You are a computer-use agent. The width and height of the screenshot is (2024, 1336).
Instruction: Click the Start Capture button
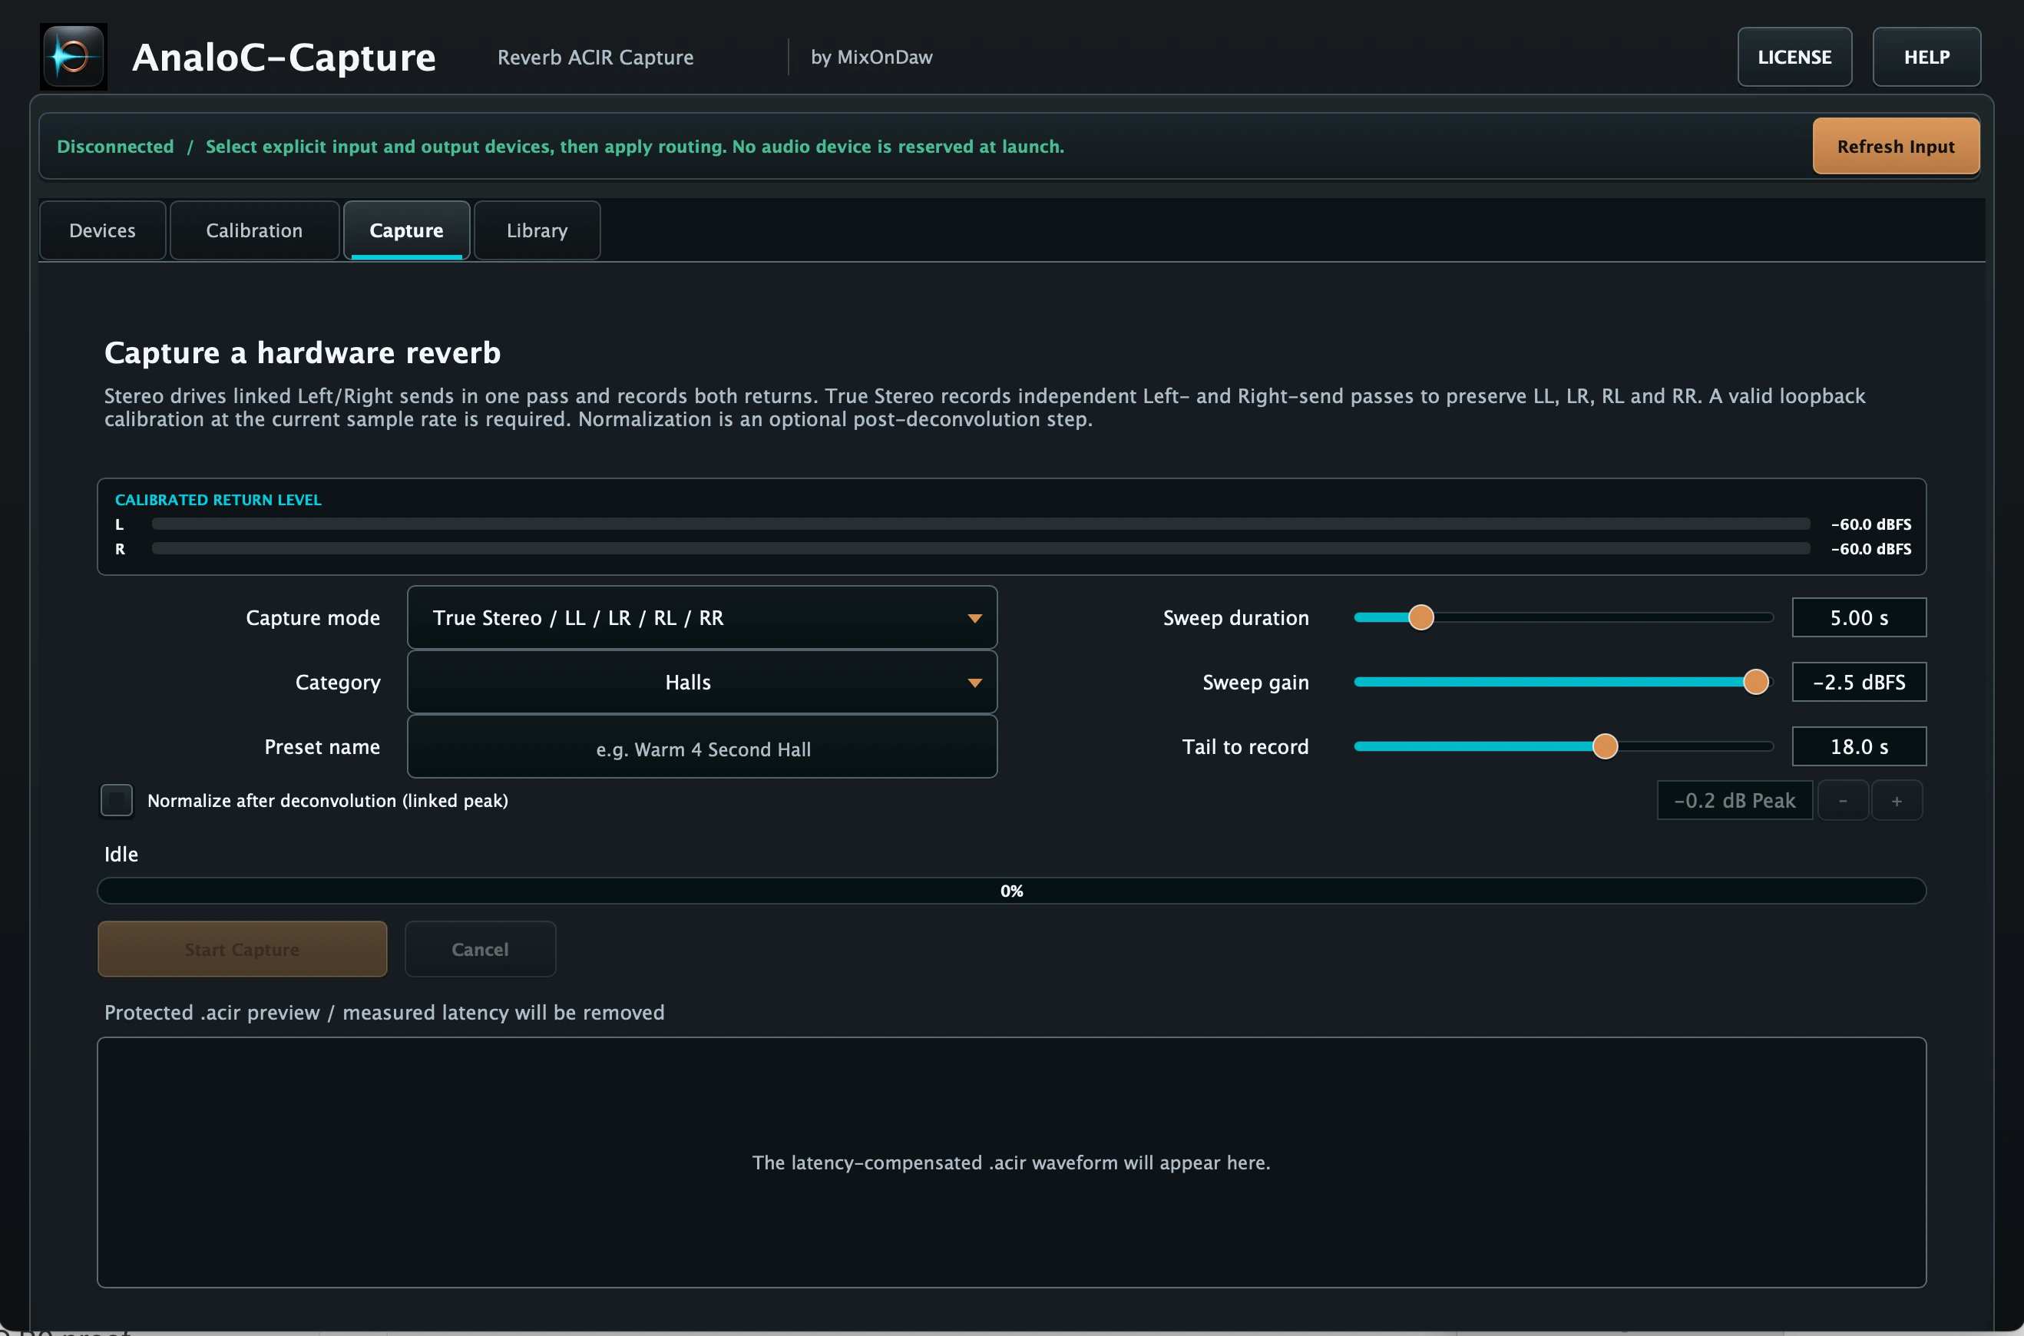point(242,949)
